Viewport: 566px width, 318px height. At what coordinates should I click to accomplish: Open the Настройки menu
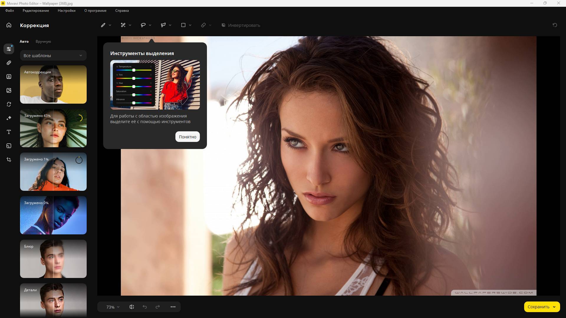point(66,11)
